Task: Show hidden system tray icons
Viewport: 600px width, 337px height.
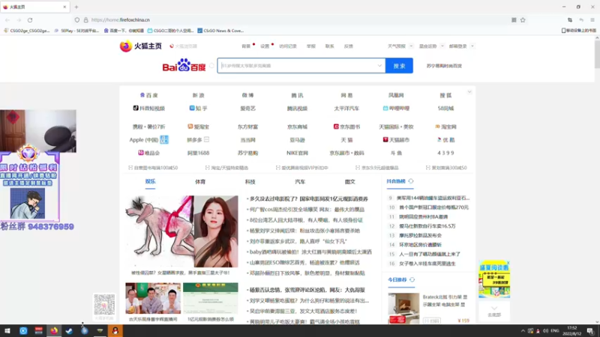Action: (x=523, y=331)
